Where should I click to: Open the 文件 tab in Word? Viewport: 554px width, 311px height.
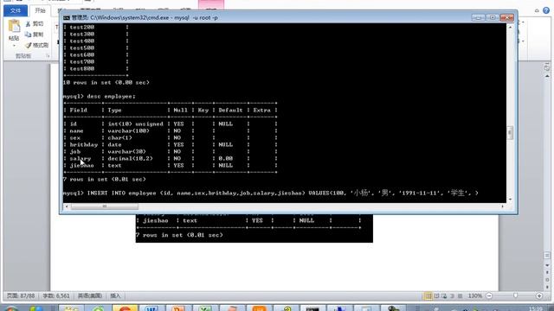point(16,10)
